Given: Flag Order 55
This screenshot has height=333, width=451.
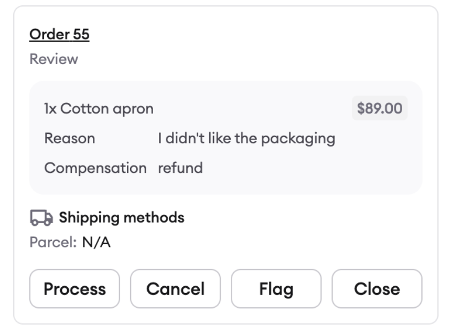Looking at the screenshot, I should pyautogui.click(x=276, y=289).
